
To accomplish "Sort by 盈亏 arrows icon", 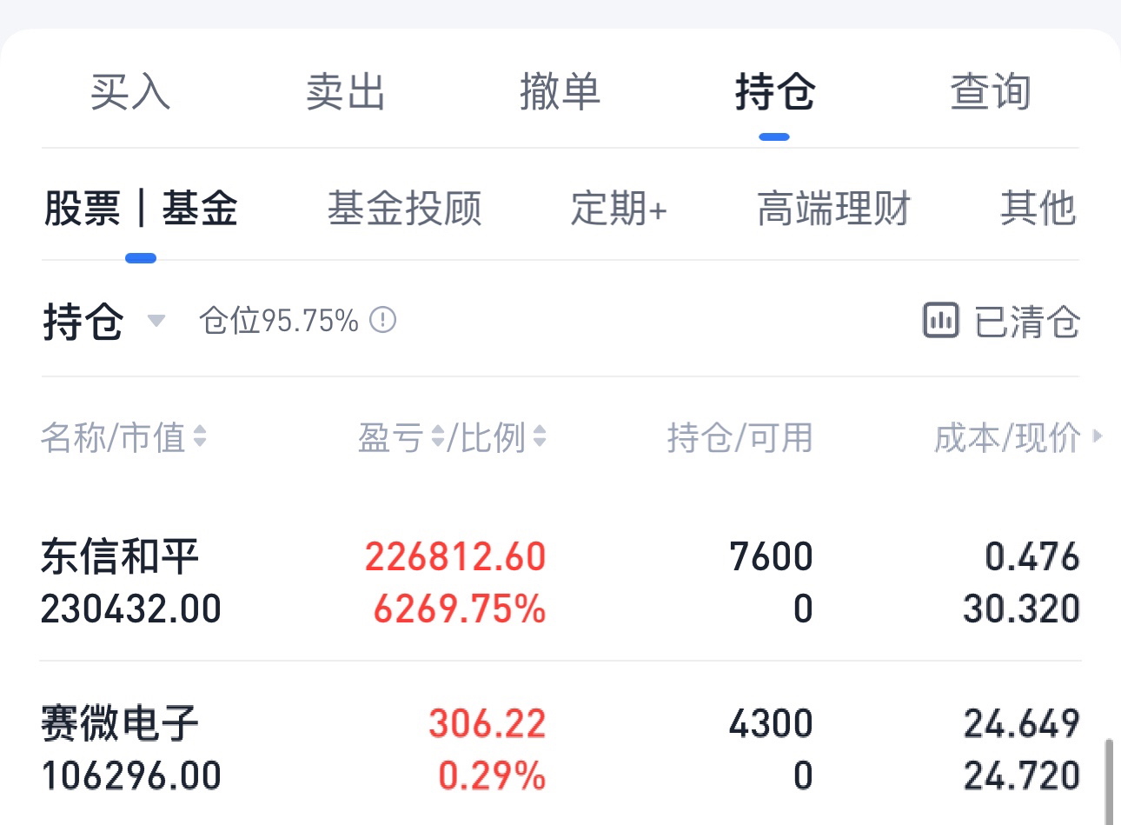I will 437,436.
